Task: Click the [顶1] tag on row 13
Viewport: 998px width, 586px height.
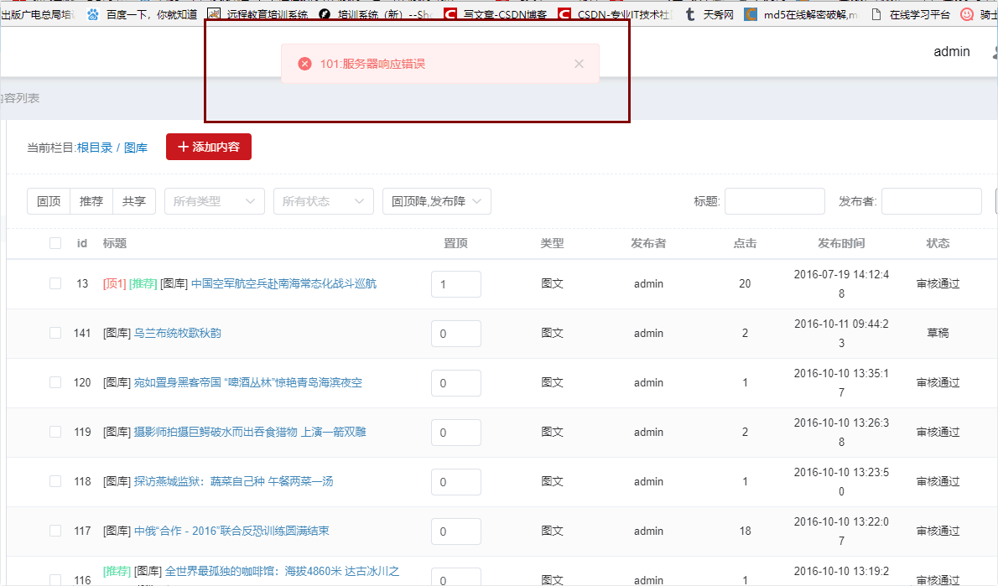Action: (x=115, y=283)
